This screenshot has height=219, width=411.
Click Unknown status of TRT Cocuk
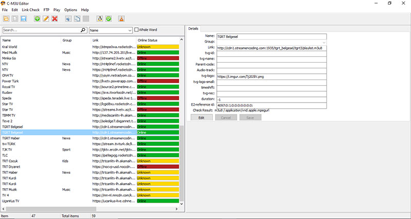(158, 161)
